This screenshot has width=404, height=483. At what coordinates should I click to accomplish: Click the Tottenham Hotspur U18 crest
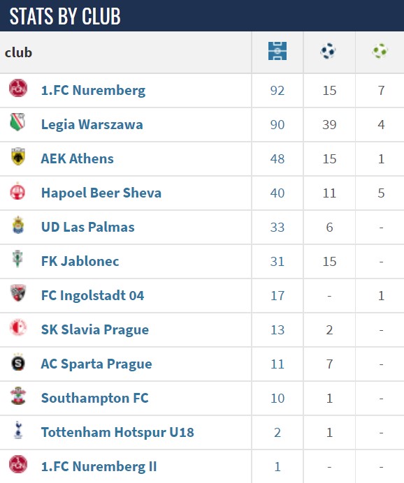(x=18, y=430)
